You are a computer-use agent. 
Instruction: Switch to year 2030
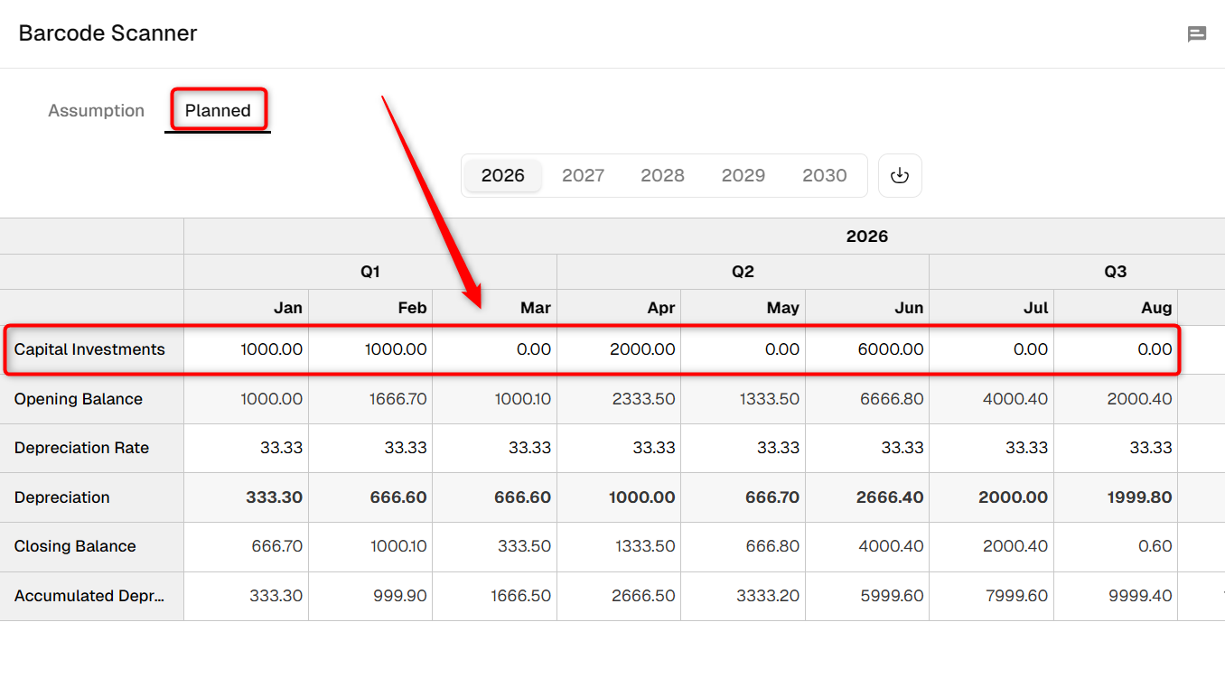coord(825,175)
